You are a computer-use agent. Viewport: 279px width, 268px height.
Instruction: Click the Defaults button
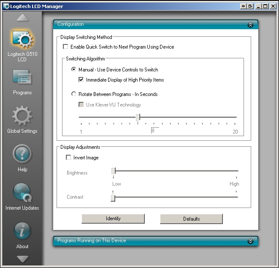pos(191,219)
